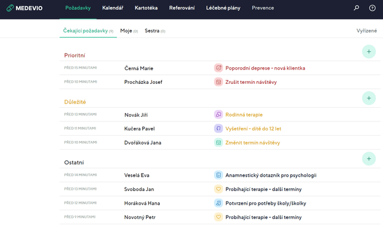Add new request in Prioritní section

(369, 52)
